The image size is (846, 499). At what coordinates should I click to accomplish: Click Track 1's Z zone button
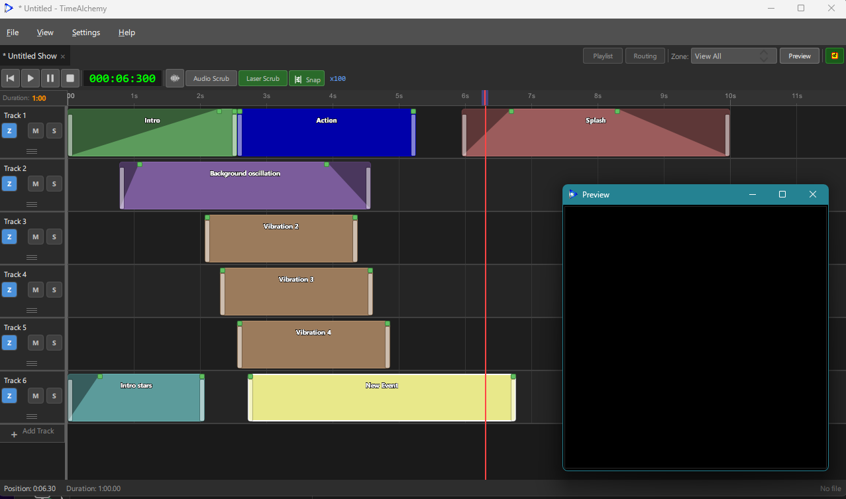pyautogui.click(x=9, y=131)
